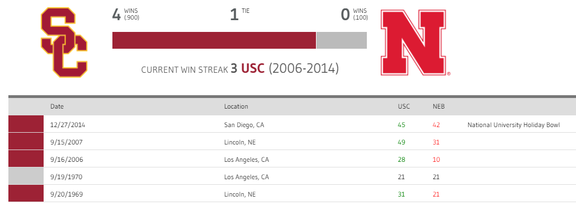
Task: Click the cardinal winner marker for 2014 game
Action: click(x=26, y=124)
